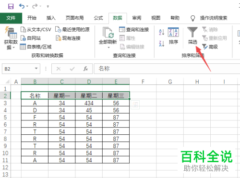Open the 文件 menu
Viewport: 240px width, 178px height.
[x=11, y=18]
